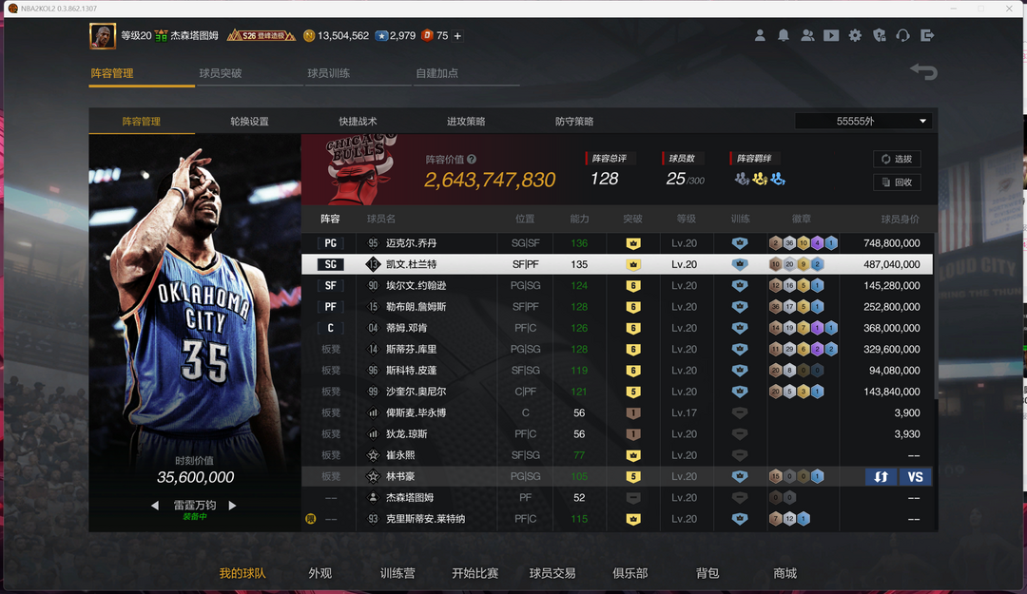The width and height of the screenshot is (1027, 594).
Task: Click the 选拔 button
Action: tap(897, 159)
